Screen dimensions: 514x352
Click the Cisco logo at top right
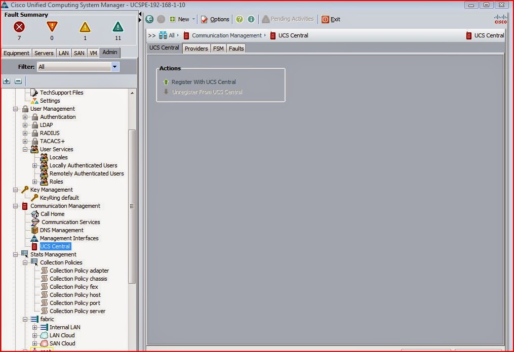tap(500, 19)
